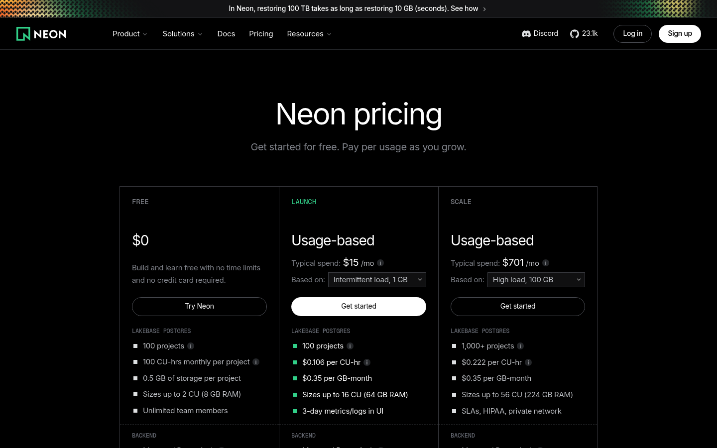Click the FREE plan label
Image resolution: width=717 pixels, height=448 pixels.
click(140, 202)
